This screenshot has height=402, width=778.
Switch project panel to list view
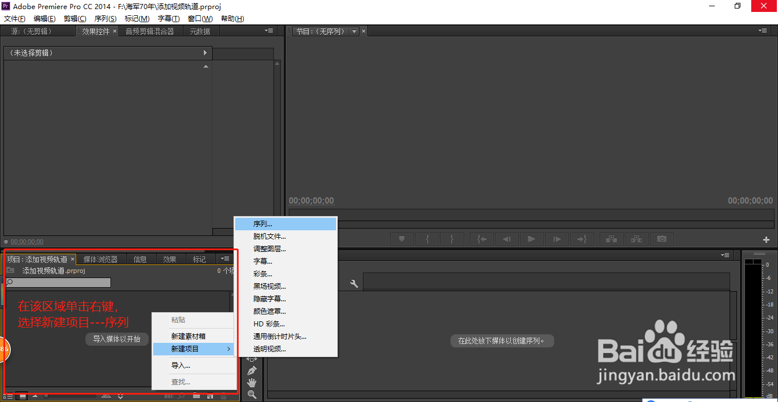coord(9,396)
